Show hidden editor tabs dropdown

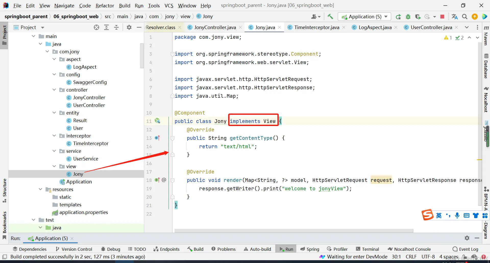coord(467,27)
